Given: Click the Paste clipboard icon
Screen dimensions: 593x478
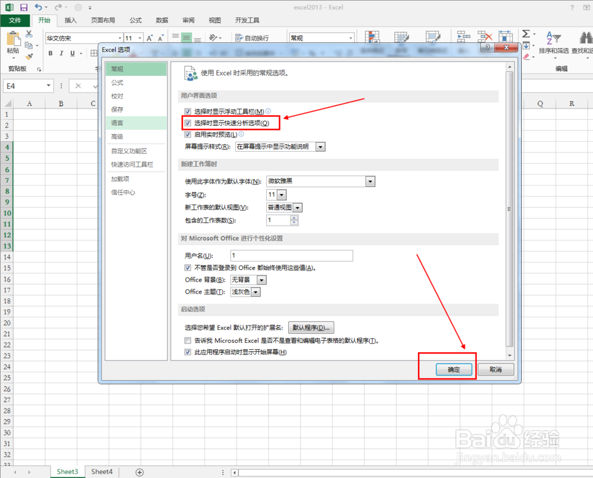Looking at the screenshot, I should [x=13, y=39].
